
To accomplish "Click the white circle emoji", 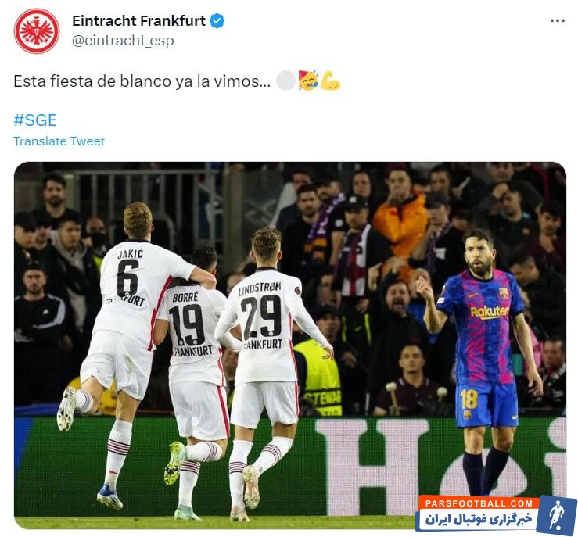I will tap(285, 81).
